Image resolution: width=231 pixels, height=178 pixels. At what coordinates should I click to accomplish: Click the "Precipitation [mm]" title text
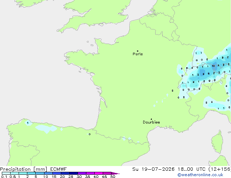point(24,169)
